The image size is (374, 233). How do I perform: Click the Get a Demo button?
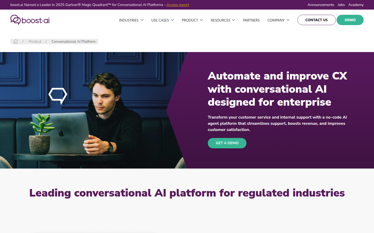pos(227,143)
